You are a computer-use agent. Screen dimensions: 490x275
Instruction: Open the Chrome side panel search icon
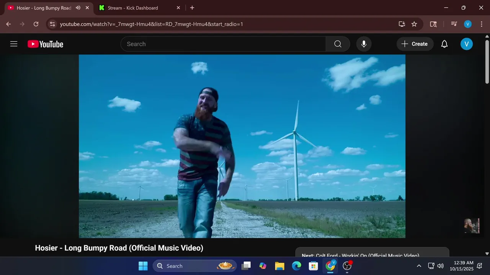[x=433, y=24]
